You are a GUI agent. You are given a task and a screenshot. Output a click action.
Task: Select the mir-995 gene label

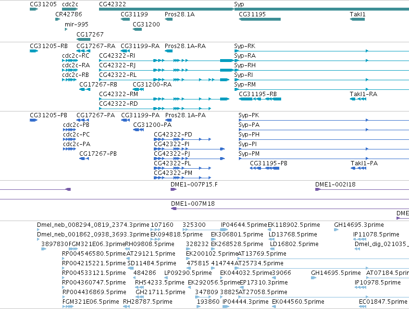click(77, 25)
